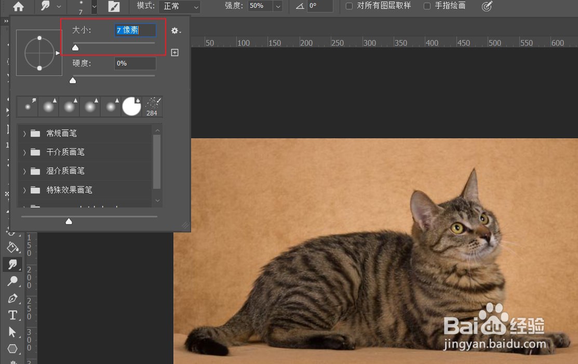Open the brush picker settings gear menu

coord(175,30)
